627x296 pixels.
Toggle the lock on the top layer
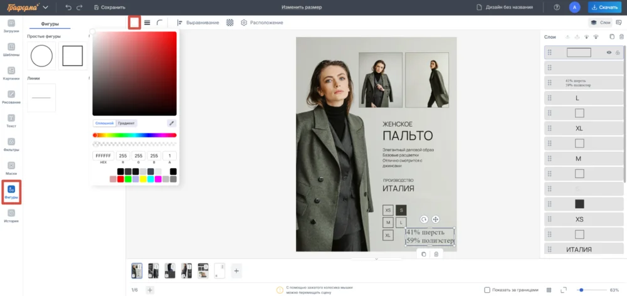click(x=618, y=53)
